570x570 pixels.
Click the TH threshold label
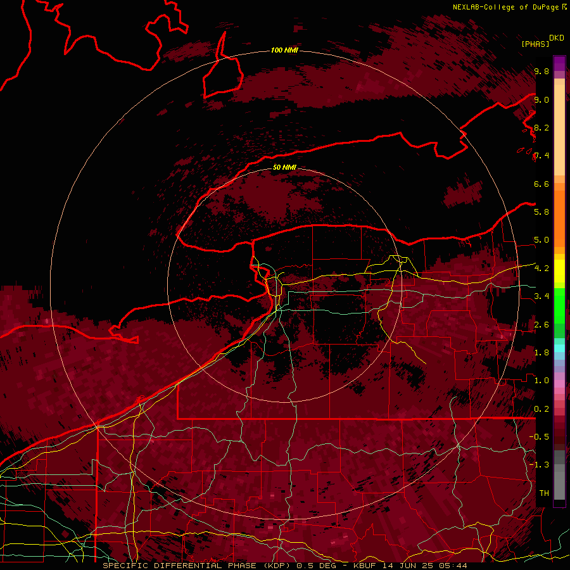[x=544, y=493]
